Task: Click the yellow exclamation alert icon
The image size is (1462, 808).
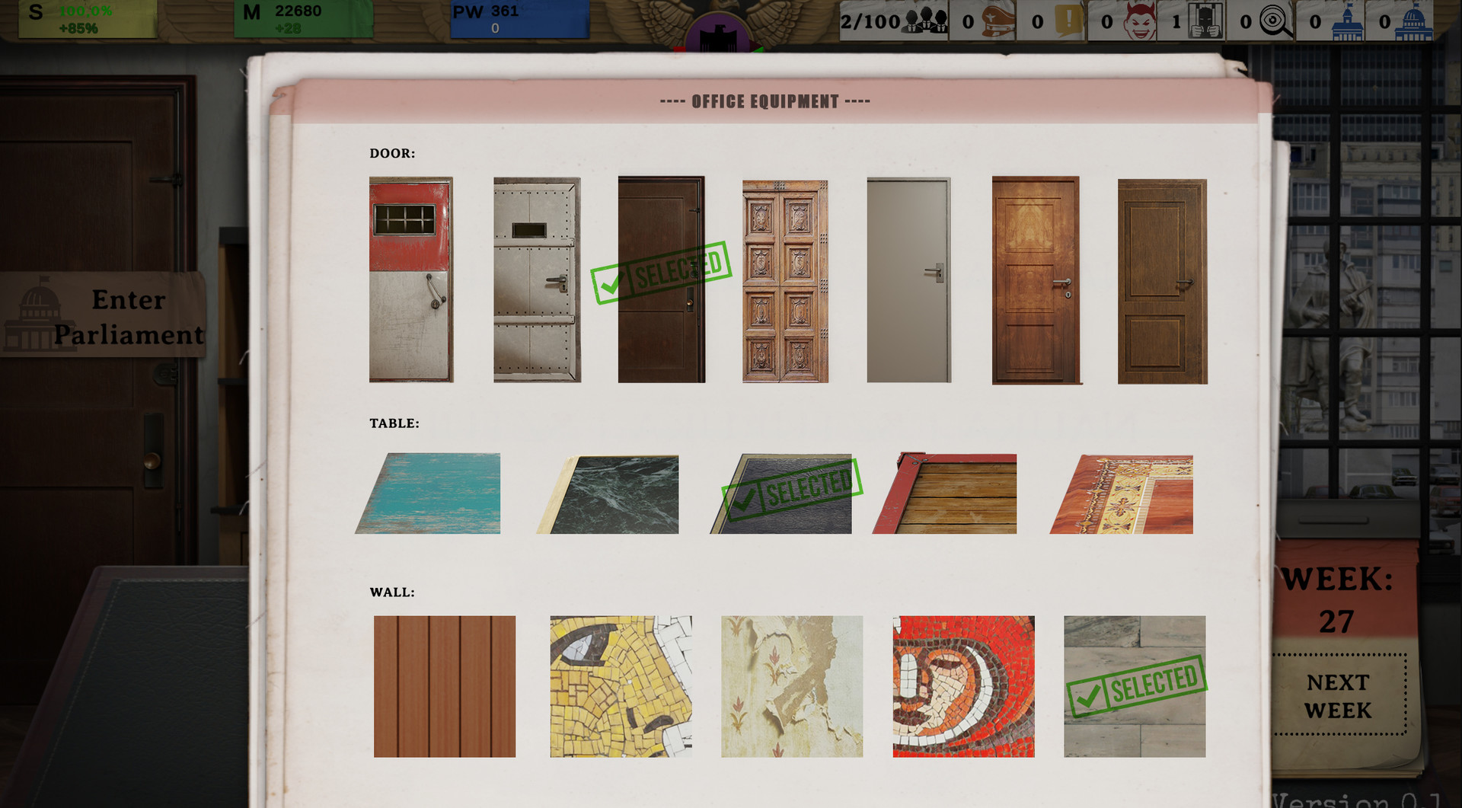Action: click(1069, 21)
